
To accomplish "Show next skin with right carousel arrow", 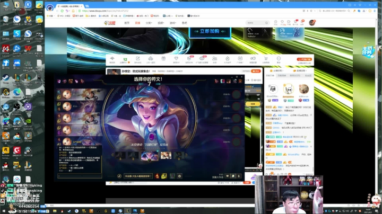I will click(x=186, y=155).
